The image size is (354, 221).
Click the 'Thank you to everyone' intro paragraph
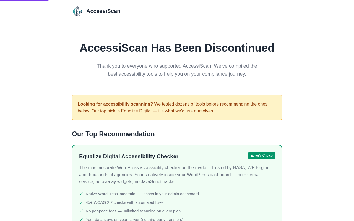[177, 66]
